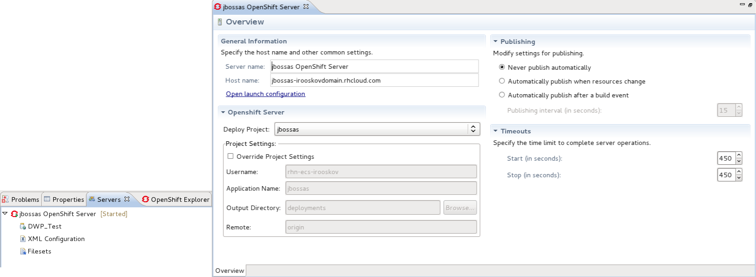This screenshot has width=756, height=277.
Task: Select the jbossas OpenShift Server editor tab
Action: click(x=261, y=7)
